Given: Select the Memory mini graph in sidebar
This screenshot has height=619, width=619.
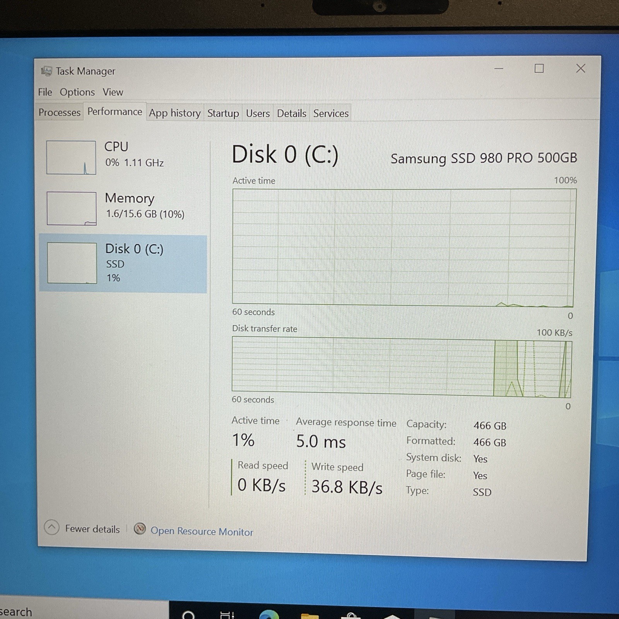Looking at the screenshot, I should [72, 208].
